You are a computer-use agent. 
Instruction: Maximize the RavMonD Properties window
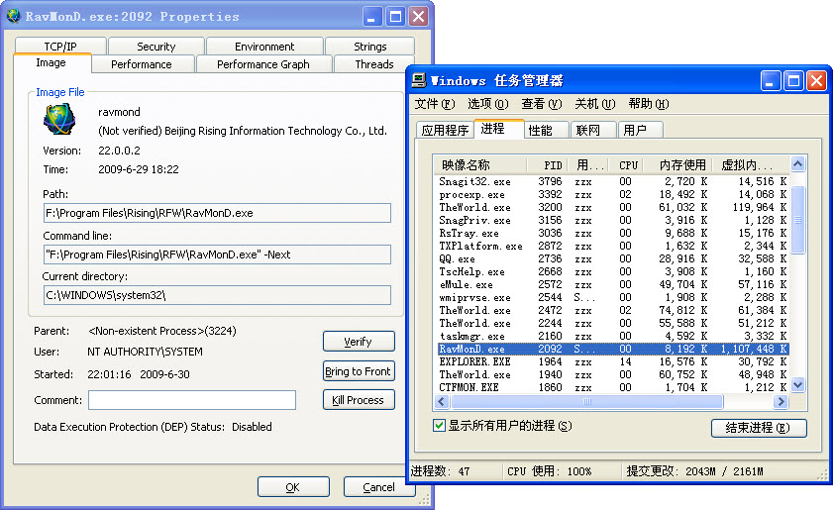[395, 17]
